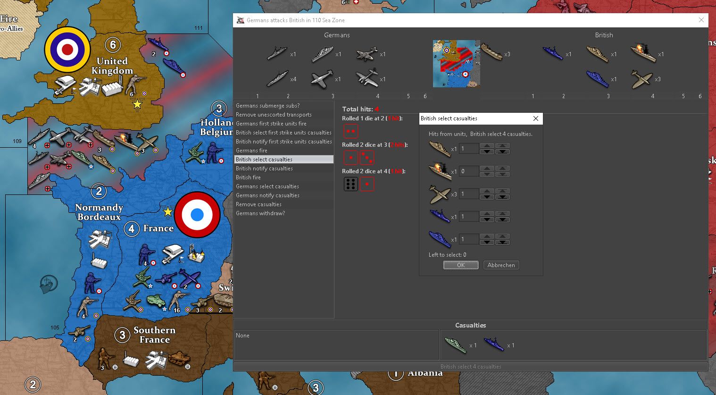
Task: Click the tan warship icon in casualty dialog
Action: [x=440, y=149]
